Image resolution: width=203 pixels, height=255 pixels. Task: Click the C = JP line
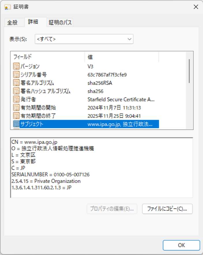coord(18,168)
